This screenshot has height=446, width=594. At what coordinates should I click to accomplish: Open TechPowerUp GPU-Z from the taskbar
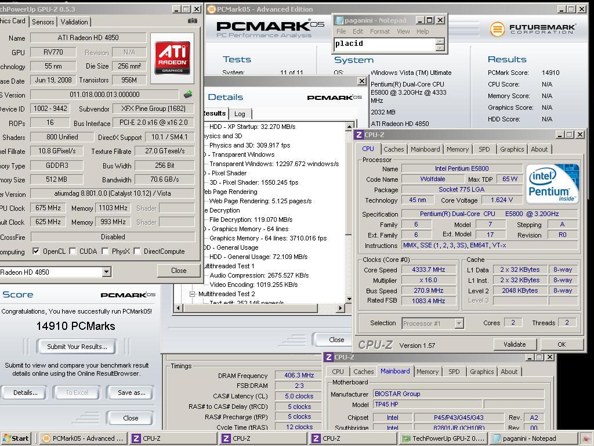444,438
